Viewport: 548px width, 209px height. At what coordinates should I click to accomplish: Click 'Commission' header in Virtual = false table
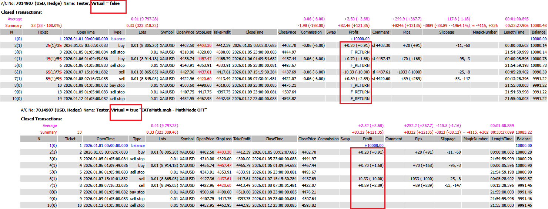pyautogui.click(x=311, y=32)
